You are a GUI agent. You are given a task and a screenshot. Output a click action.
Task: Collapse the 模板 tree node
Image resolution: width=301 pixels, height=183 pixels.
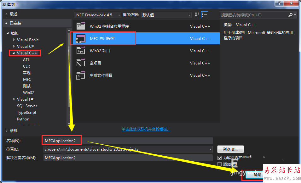tap(8, 33)
